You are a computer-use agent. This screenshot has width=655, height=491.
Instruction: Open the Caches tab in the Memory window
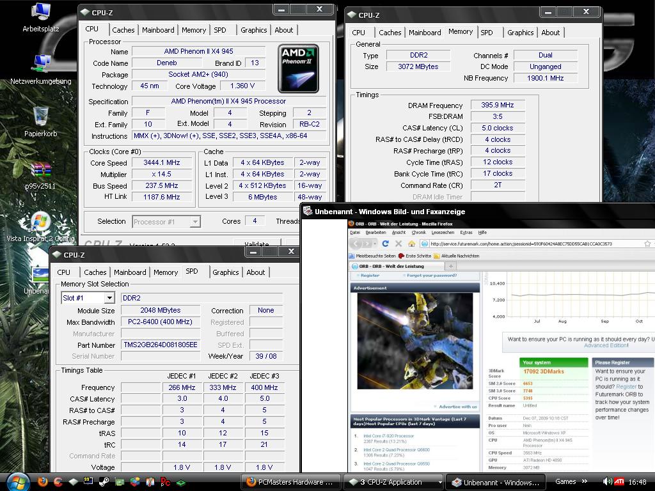(x=390, y=33)
